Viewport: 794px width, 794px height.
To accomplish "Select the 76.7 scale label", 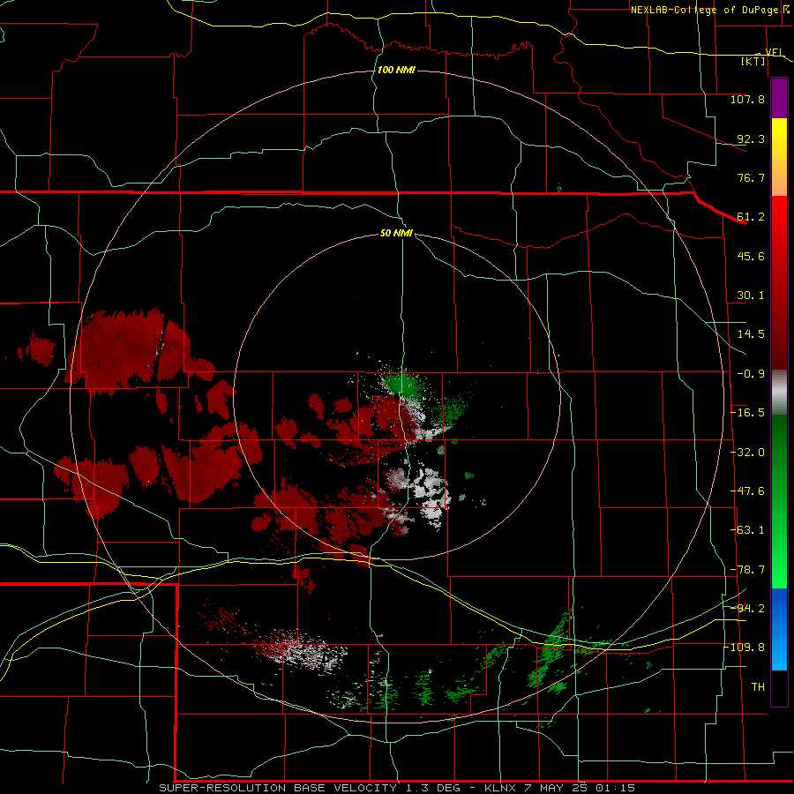I will coord(751,177).
